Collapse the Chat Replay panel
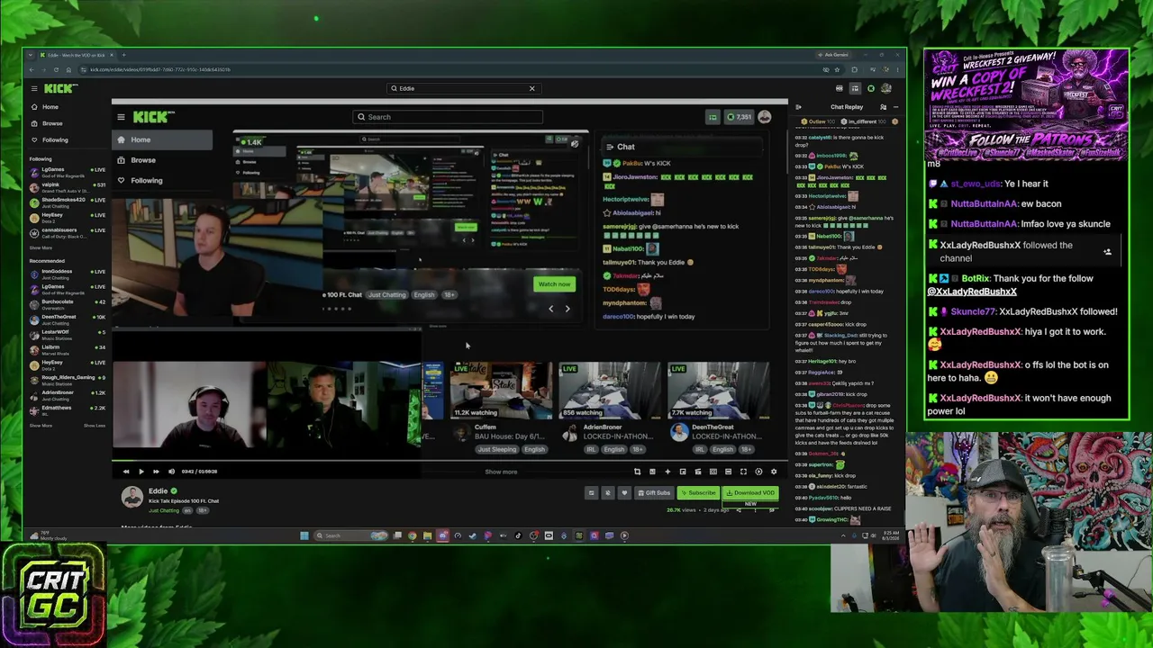This screenshot has height=648, width=1153. 798,107
